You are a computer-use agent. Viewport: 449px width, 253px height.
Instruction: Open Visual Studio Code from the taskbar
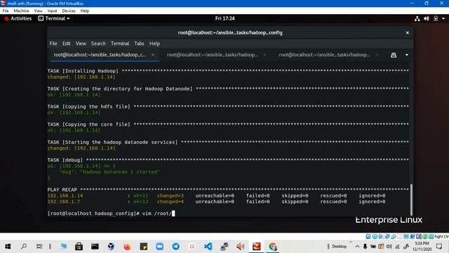(208, 247)
